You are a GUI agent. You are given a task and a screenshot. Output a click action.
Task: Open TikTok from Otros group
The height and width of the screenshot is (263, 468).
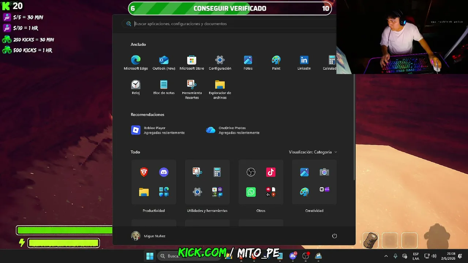click(x=271, y=172)
